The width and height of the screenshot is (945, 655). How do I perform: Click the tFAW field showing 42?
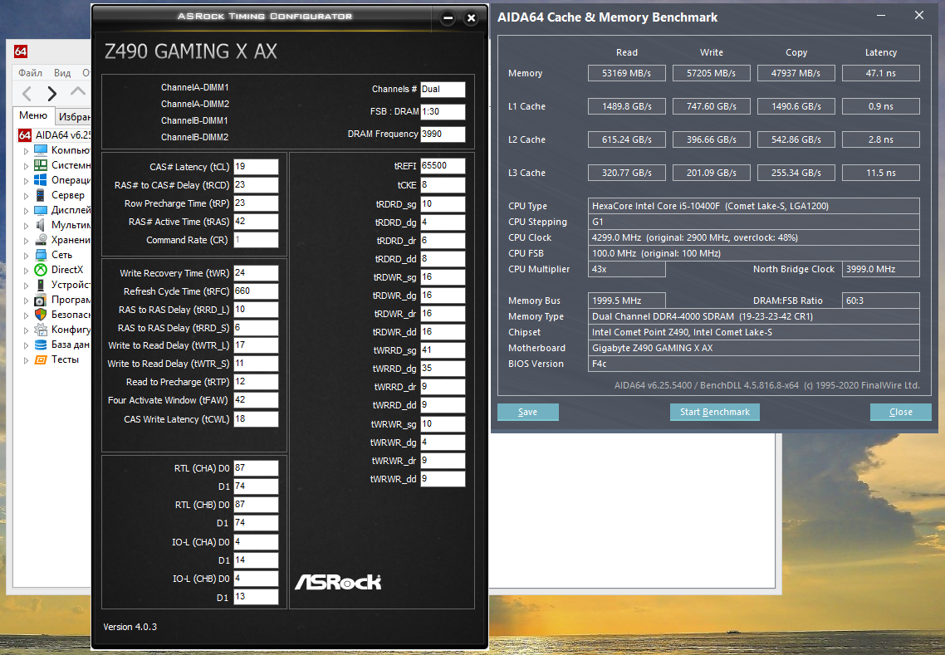click(x=256, y=400)
